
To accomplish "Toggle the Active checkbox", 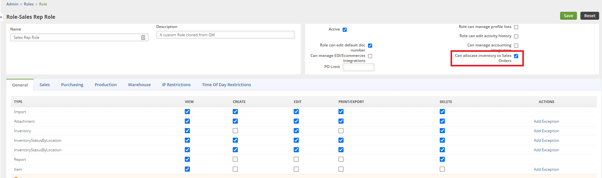I will coord(344,30).
